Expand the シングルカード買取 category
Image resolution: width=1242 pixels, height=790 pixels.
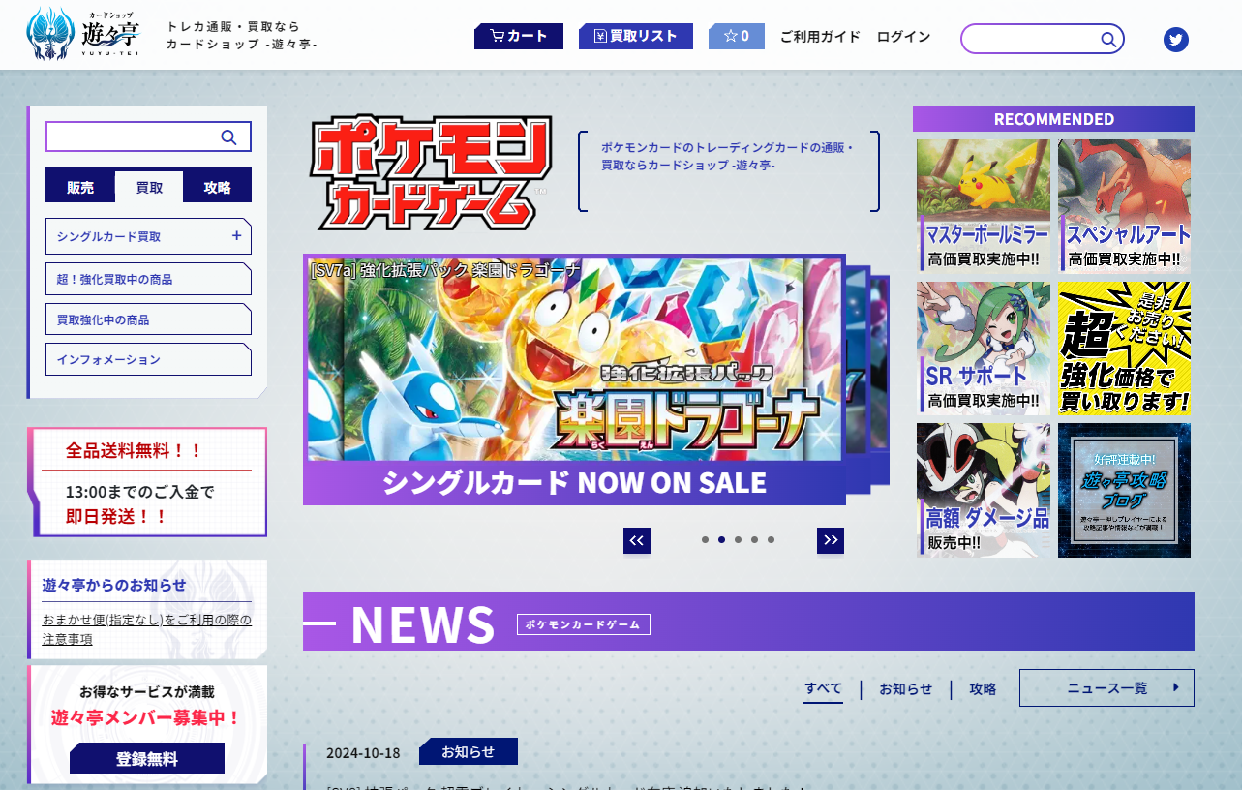[x=147, y=236]
